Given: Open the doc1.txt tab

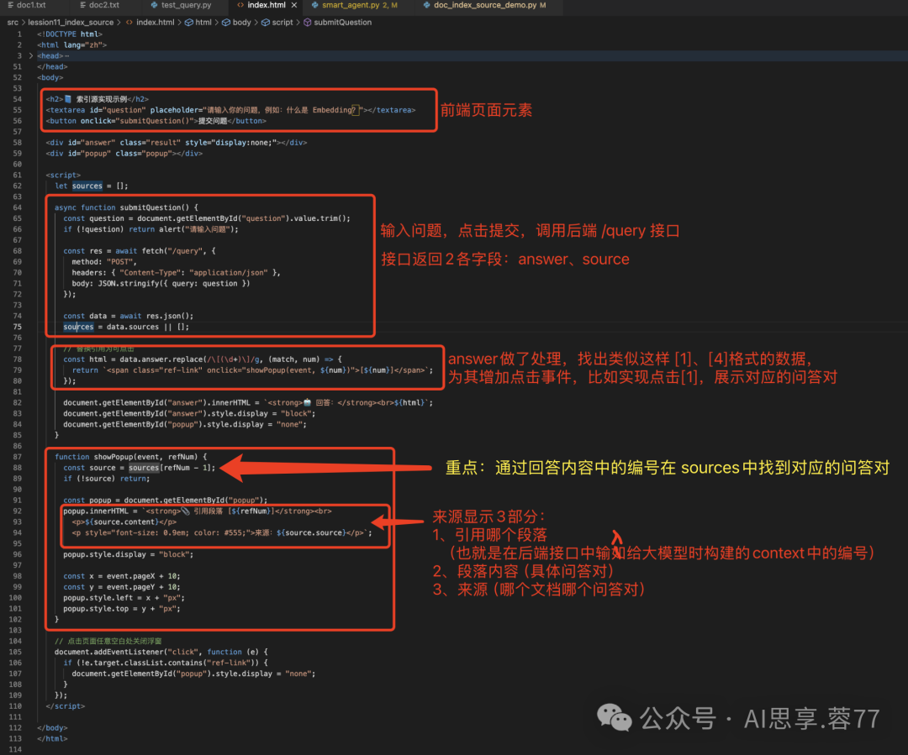Looking at the screenshot, I should pos(31,5).
